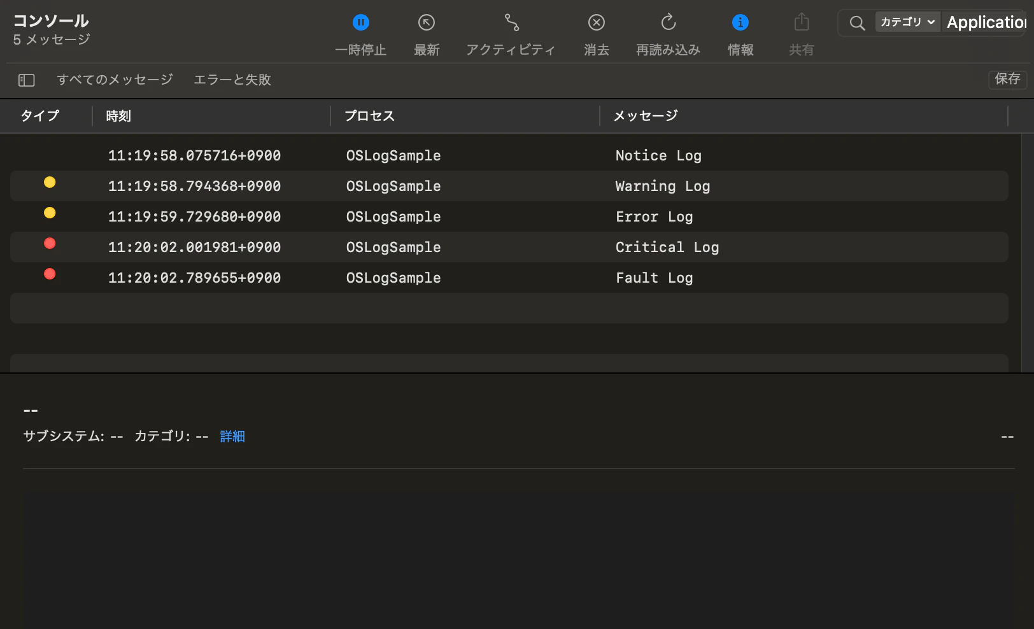Image resolution: width=1034 pixels, height=629 pixels.
Task: Toggle the sidebar panel icon
Action: click(x=27, y=80)
